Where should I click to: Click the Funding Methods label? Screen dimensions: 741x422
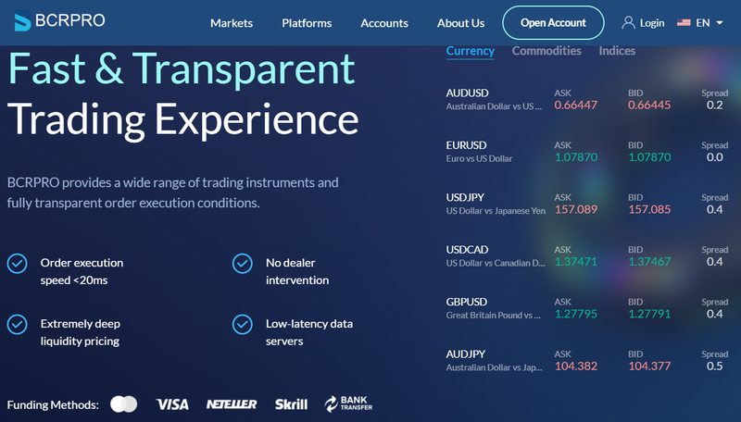click(53, 405)
